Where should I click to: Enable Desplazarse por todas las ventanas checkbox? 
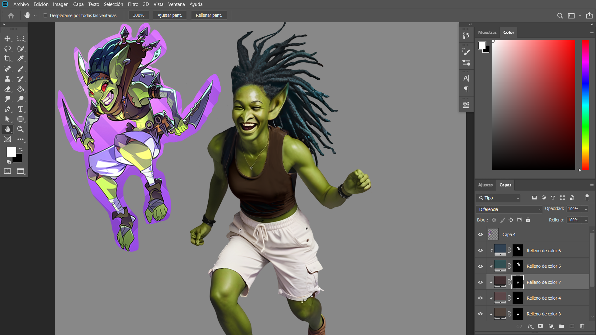click(45, 16)
